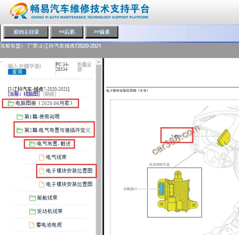Click the 当前车型 vehicle model text
Screen dimensions: 239x235
pos(50,46)
